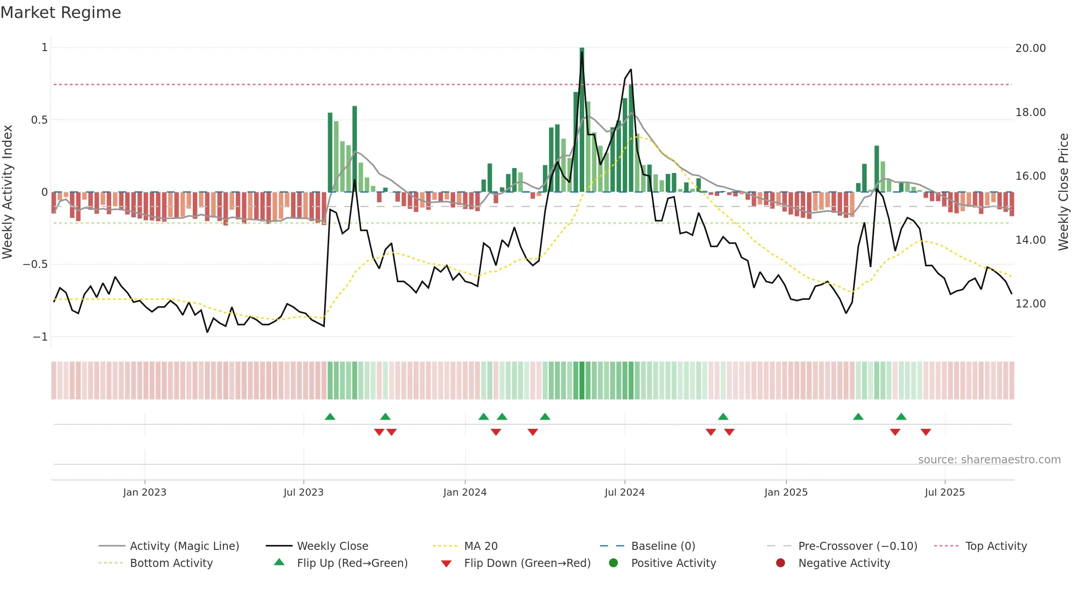Click the last red flip-down marker before Jul 2025

point(926,432)
